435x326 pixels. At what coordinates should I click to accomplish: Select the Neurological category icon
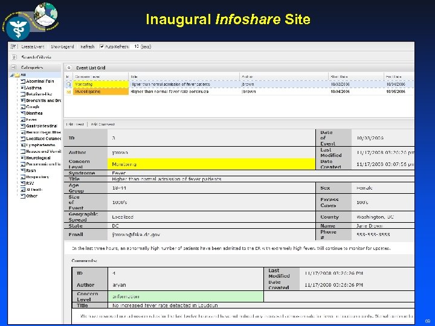tap(23, 158)
